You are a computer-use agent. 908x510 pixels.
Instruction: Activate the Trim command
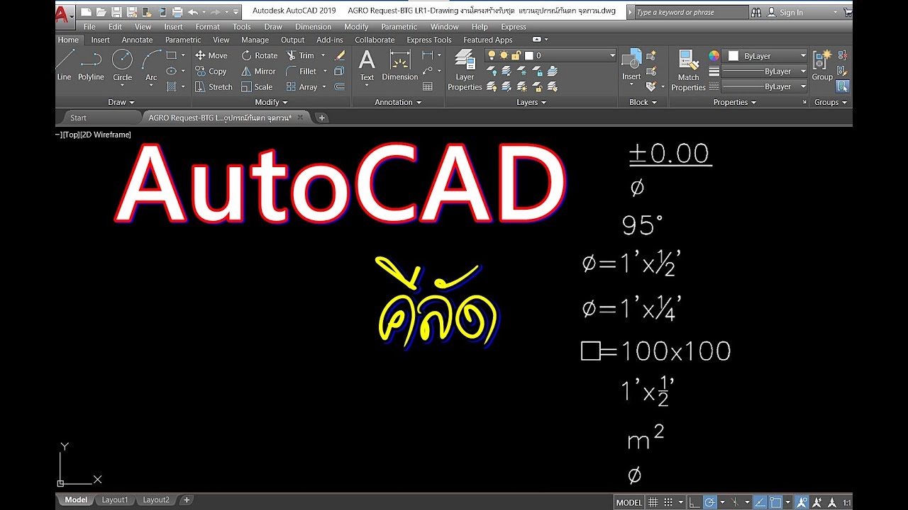[x=301, y=55]
